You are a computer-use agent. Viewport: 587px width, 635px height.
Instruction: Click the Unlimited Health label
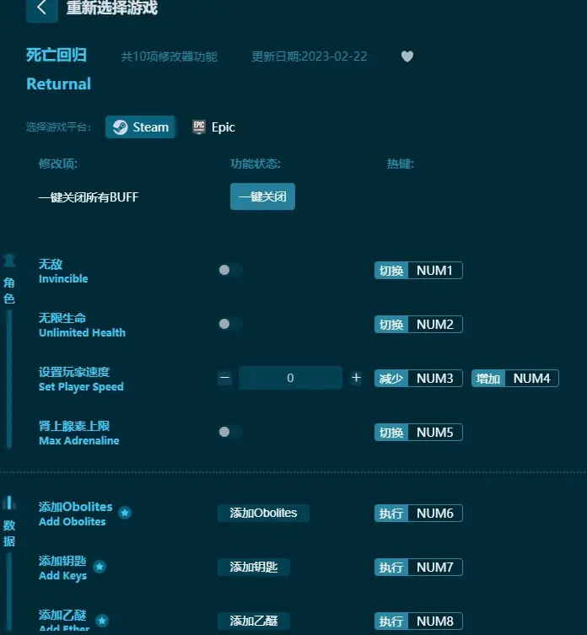tap(83, 332)
